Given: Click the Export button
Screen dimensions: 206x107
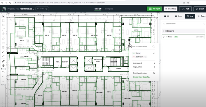Looking at the screenshot, I should (x=200, y=9).
